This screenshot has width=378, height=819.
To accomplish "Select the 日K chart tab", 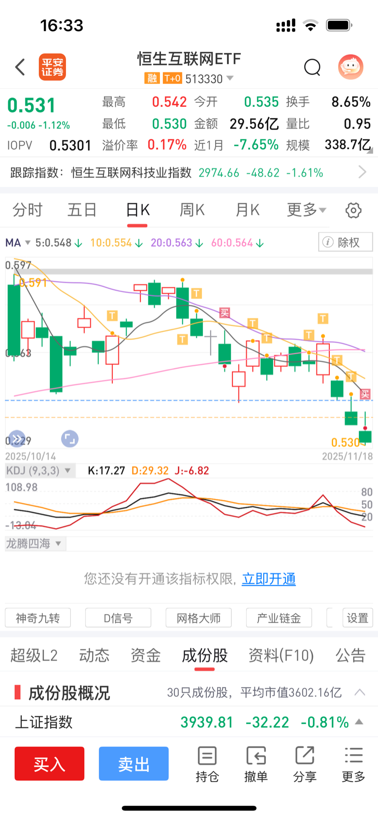I will (137, 210).
